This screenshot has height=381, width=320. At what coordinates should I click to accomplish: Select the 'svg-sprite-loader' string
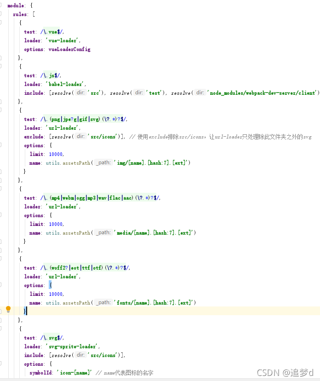click(72, 347)
